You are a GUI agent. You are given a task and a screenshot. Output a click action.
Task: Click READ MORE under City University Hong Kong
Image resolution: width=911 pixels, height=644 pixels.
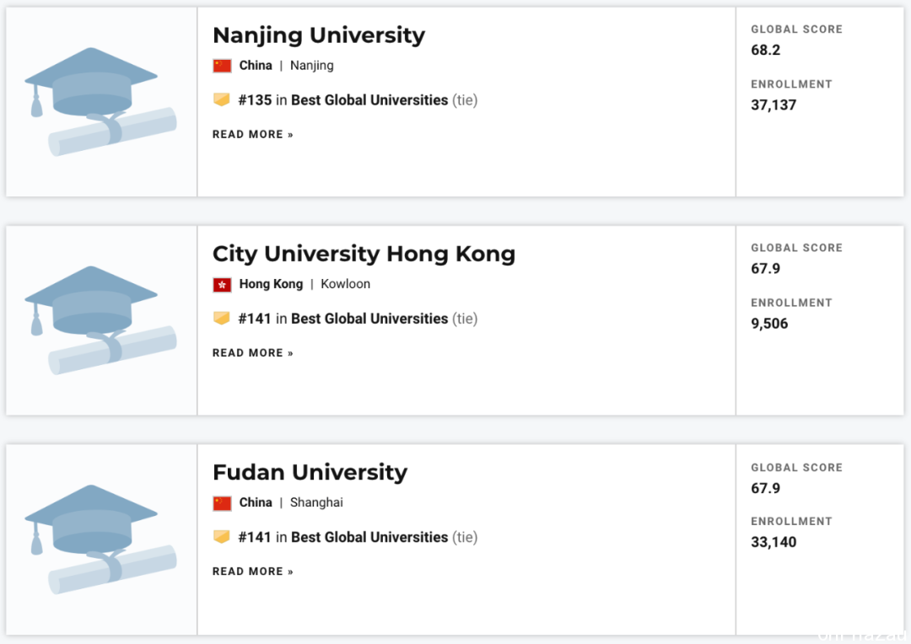[253, 353]
